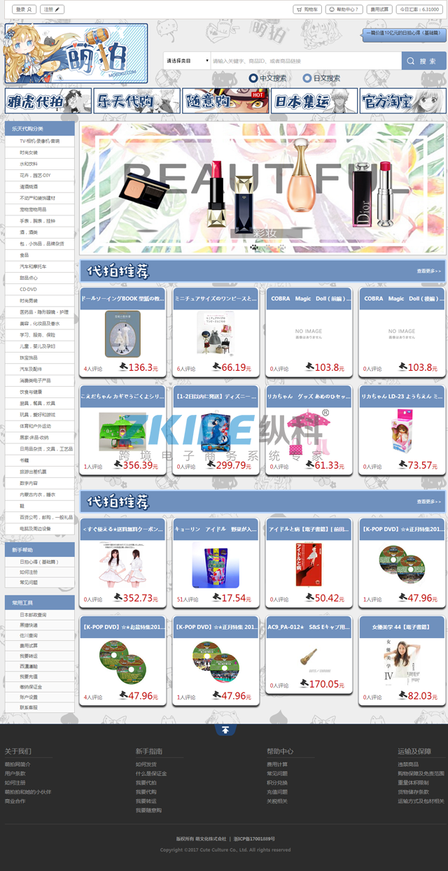This screenshot has width=448, height=871.
Task: Open the 乐天代购 tab
Action: pos(136,101)
